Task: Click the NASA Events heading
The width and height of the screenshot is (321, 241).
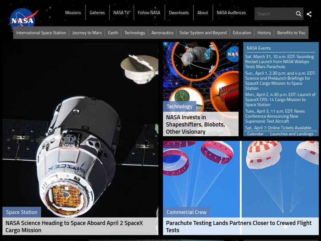Action: click(x=258, y=48)
